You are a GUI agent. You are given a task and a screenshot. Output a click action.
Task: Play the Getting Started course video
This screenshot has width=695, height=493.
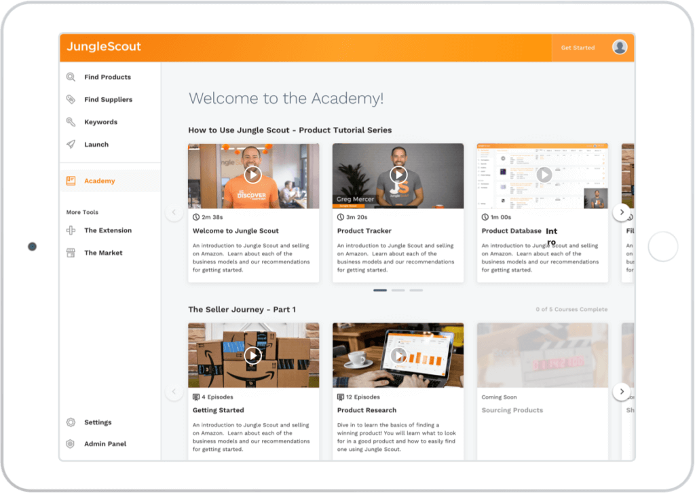point(252,355)
